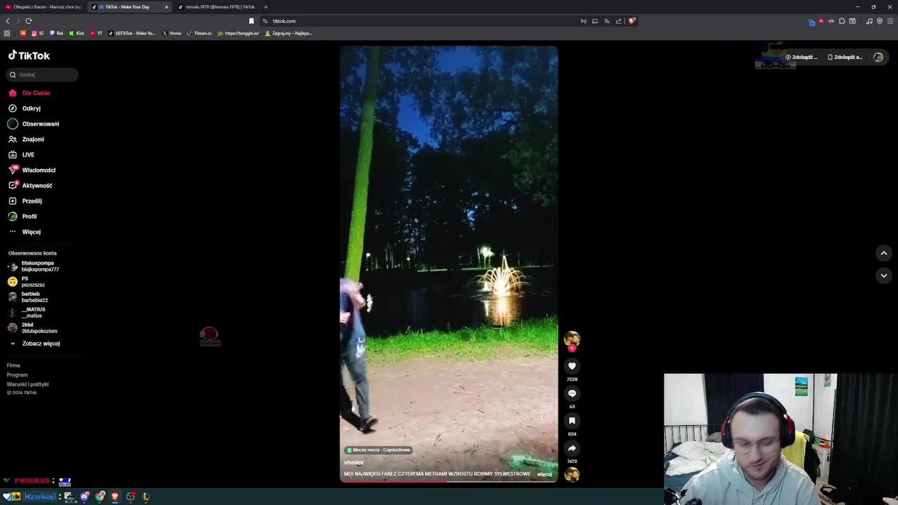Save video with bookmark icon

[x=572, y=420]
